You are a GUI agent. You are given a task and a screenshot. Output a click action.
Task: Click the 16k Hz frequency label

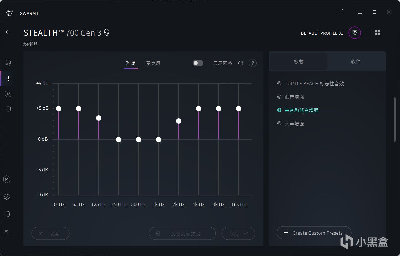[x=238, y=204]
